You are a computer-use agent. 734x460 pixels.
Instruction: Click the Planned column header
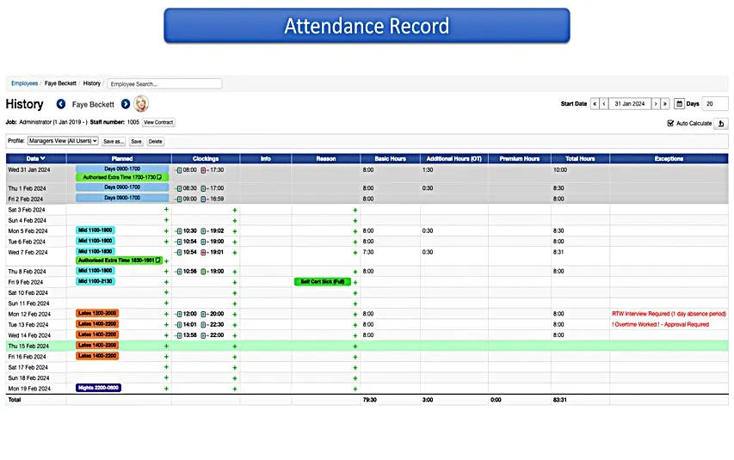121,159
